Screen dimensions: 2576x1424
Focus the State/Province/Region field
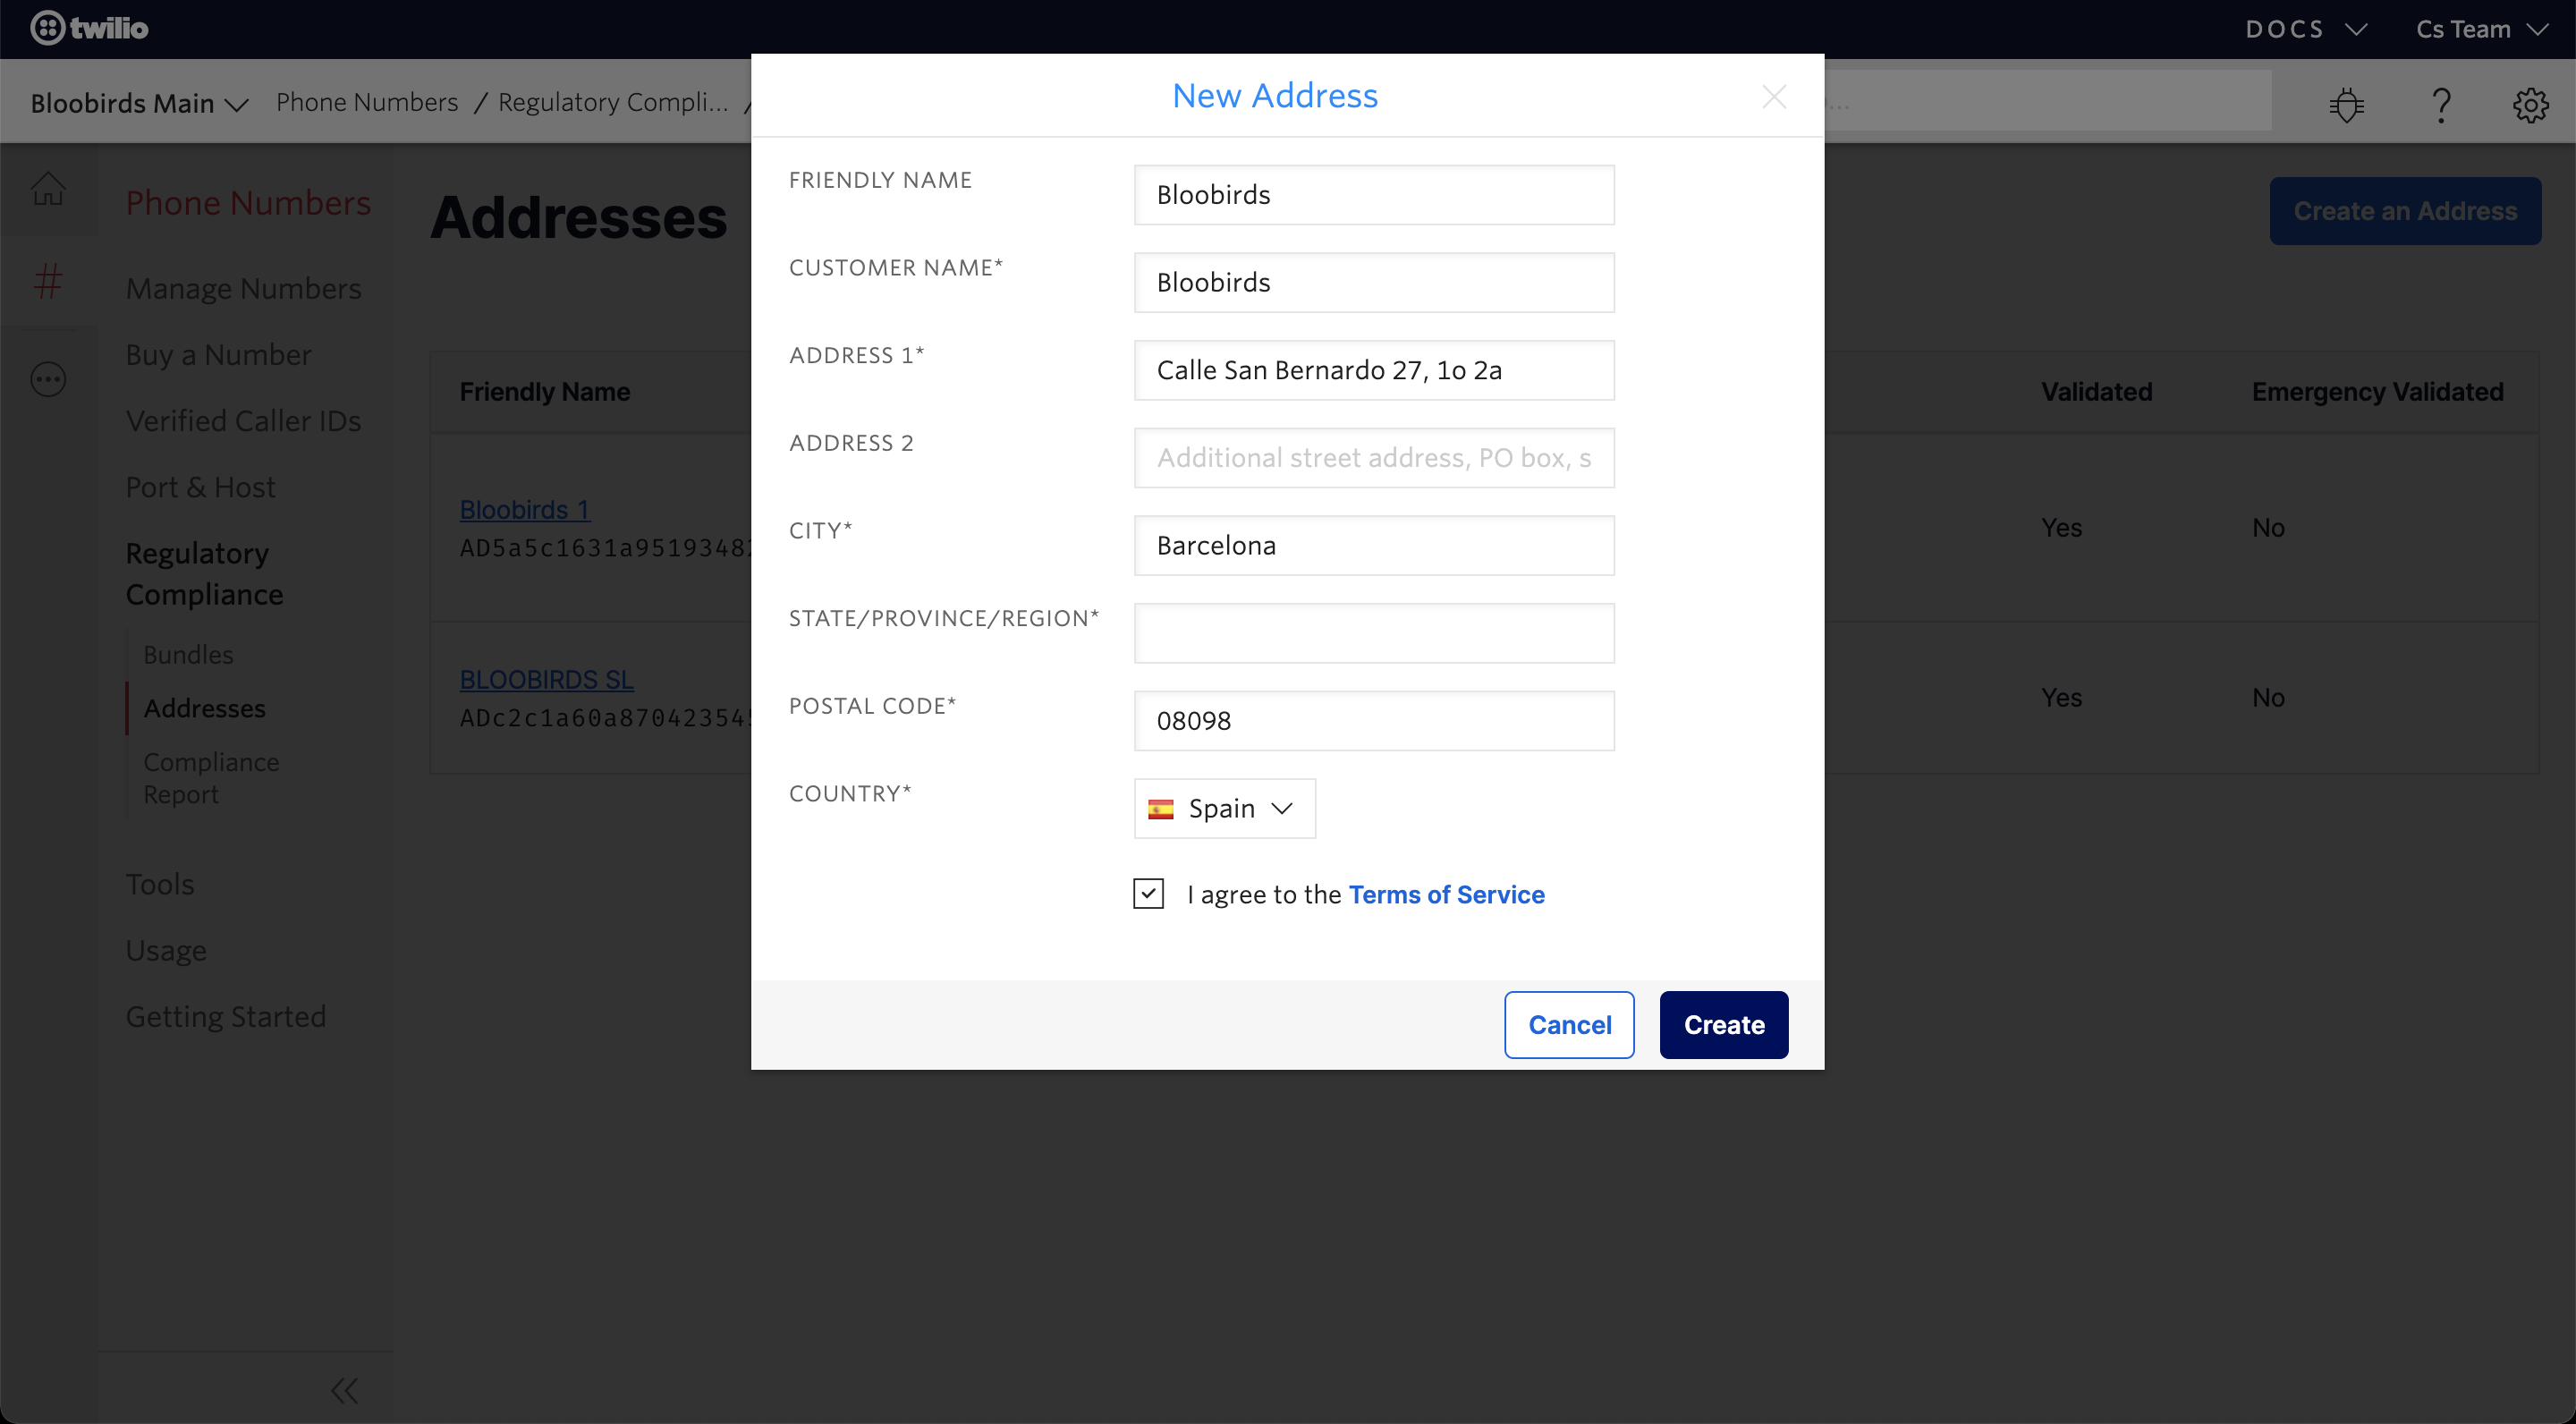click(x=1374, y=633)
